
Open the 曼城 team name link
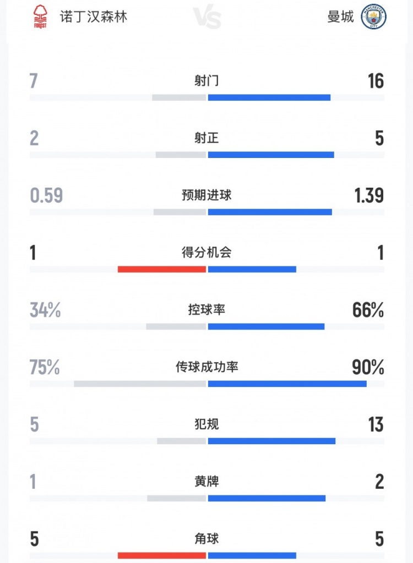point(340,17)
